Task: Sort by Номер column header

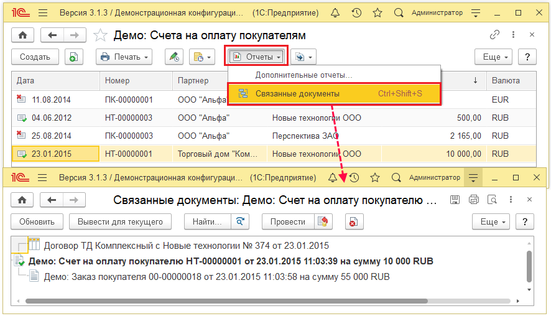Action: click(x=136, y=80)
